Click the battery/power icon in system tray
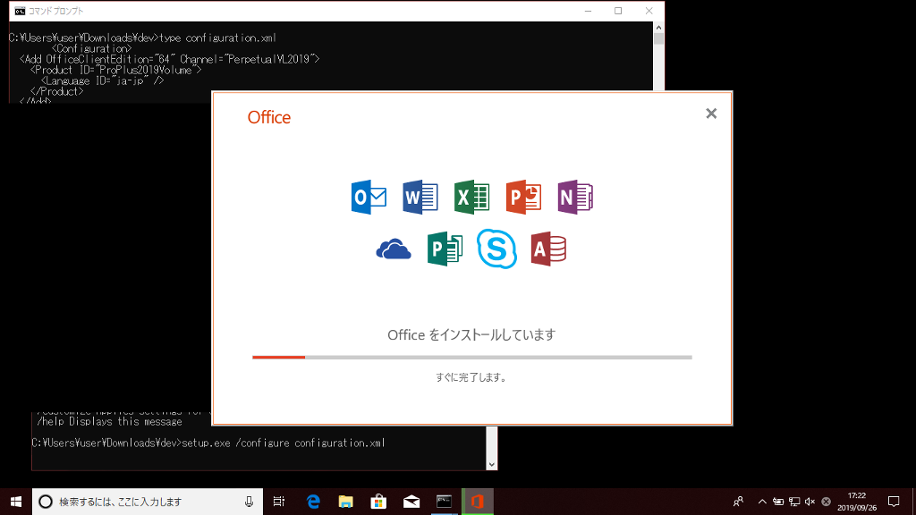 click(x=778, y=502)
